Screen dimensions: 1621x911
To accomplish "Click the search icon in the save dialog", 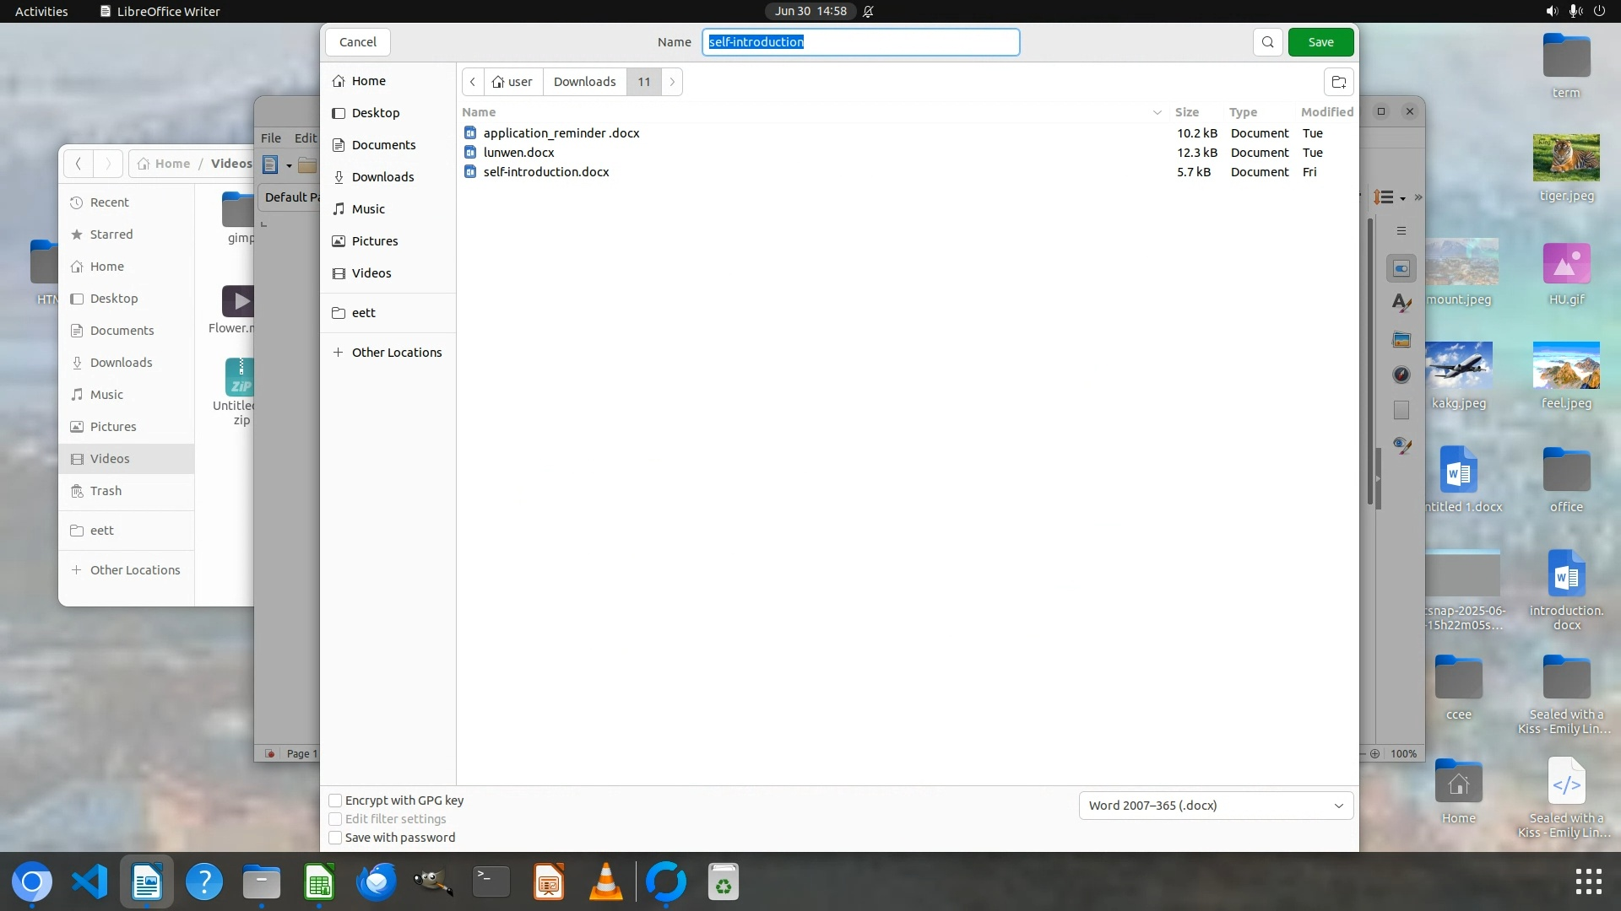I will pyautogui.click(x=1267, y=42).
